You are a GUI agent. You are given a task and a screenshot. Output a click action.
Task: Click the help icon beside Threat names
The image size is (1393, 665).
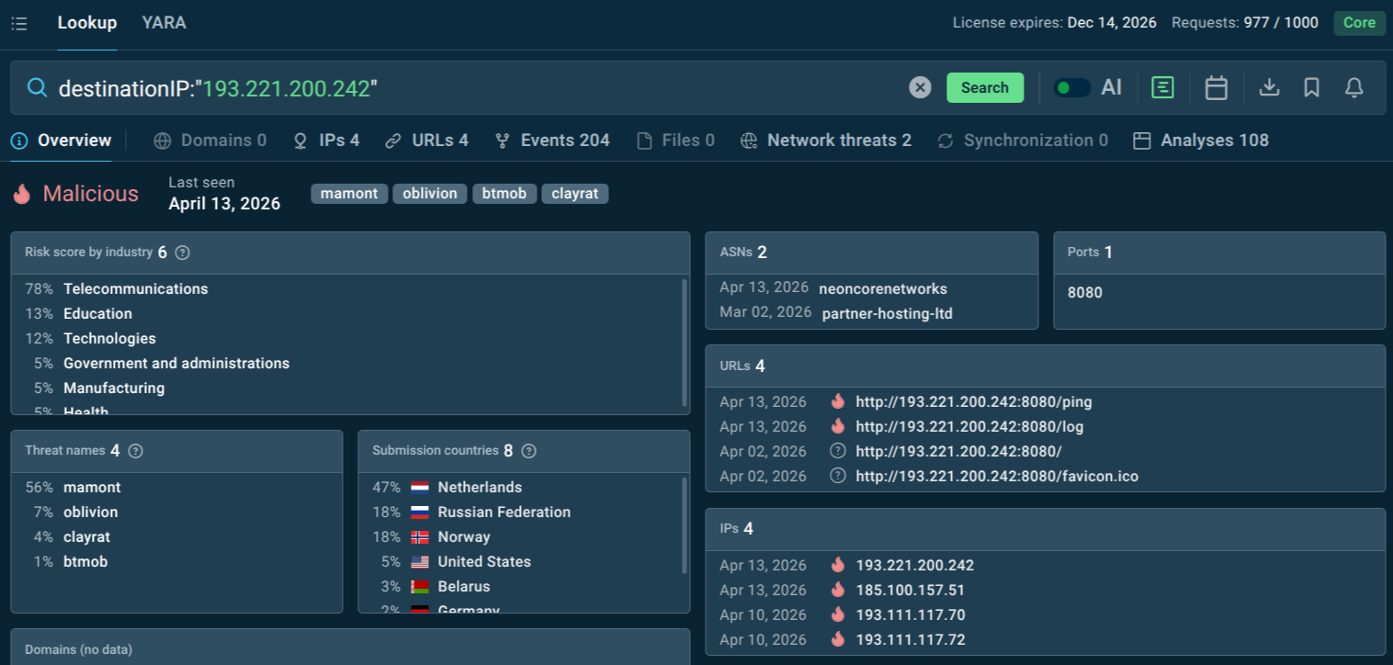(x=135, y=450)
